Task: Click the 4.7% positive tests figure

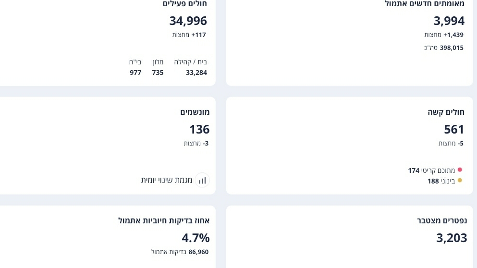Action: 196,238
